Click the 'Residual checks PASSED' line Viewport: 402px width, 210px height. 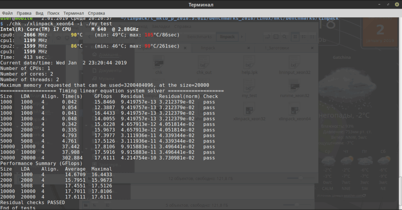(x=33, y=203)
